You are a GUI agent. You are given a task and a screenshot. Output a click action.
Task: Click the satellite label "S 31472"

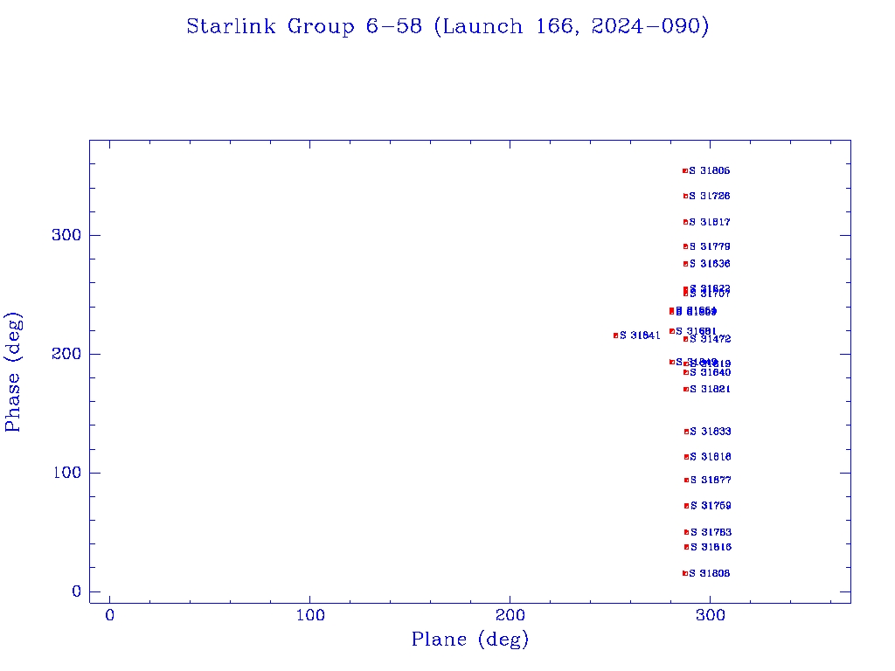click(711, 339)
